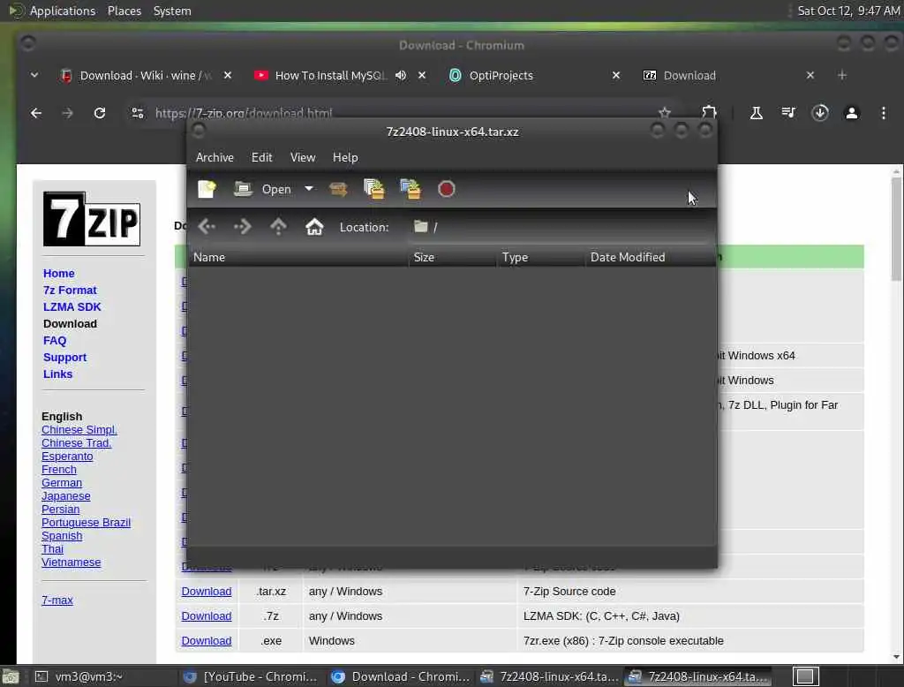Open the Archive menu
The height and width of the screenshot is (687, 904).
tap(215, 157)
